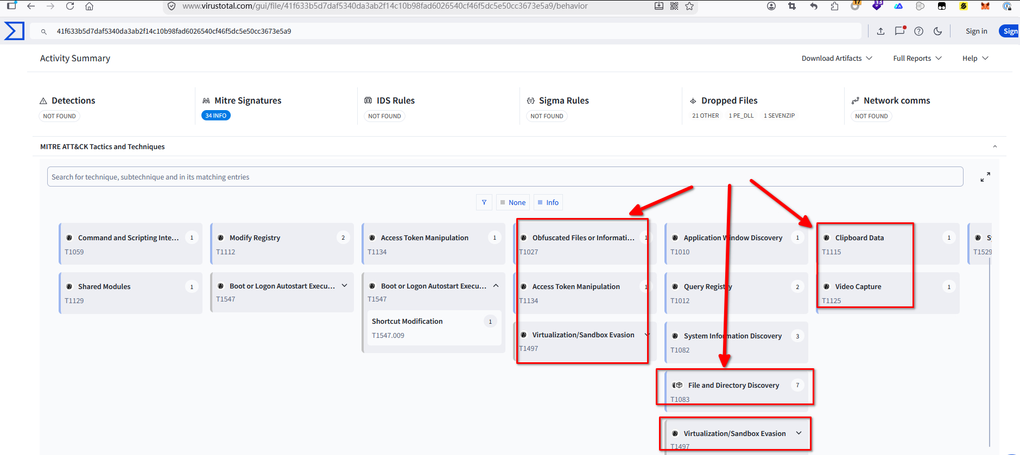Select the Clipboard Data technique card
The width and height of the screenshot is (1020, 455).
[x=888, y=244]
